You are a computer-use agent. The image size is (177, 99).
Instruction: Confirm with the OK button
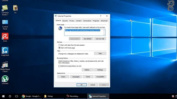[82, 85]
